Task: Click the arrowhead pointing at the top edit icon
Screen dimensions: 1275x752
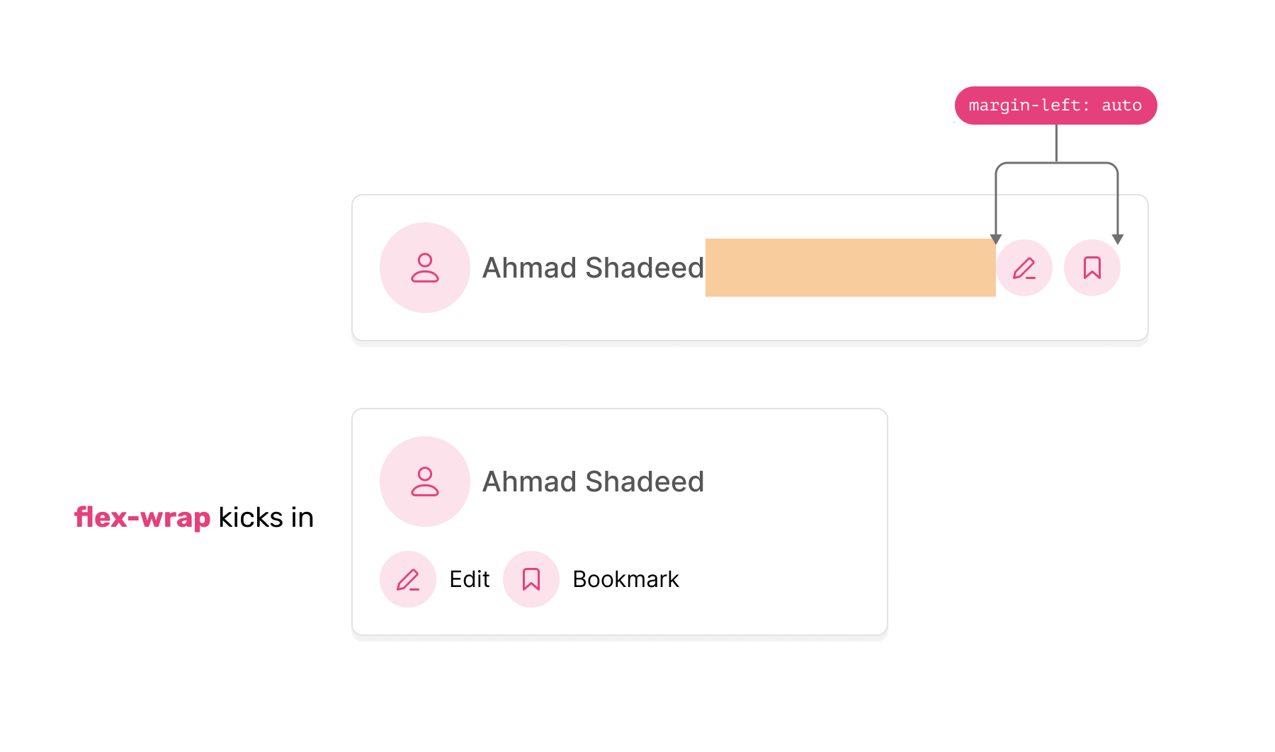Action: [x=996, y=239]
